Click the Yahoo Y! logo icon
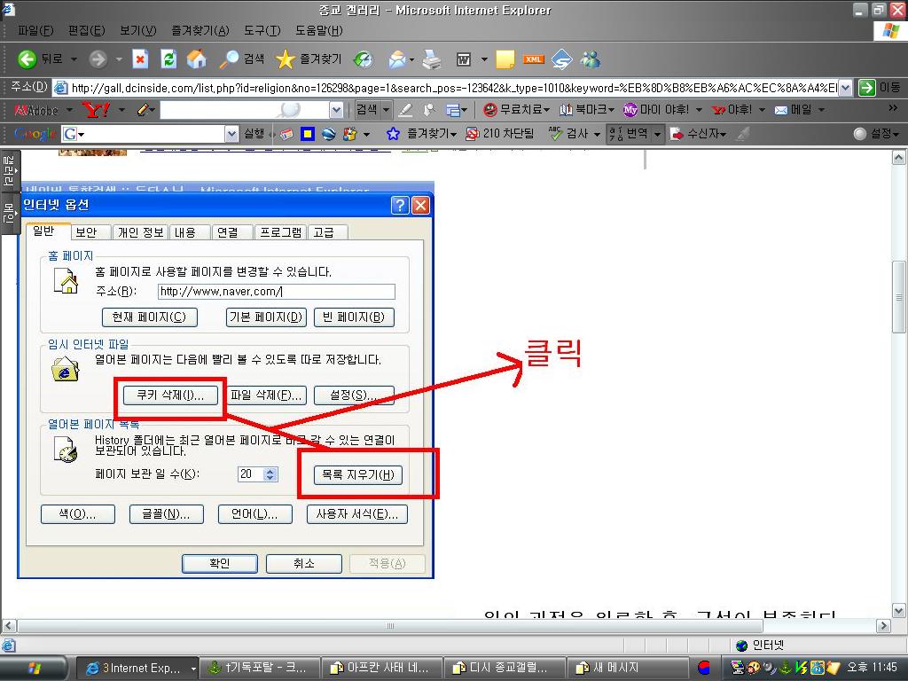908x681 pixels. (x=96, y=109)
